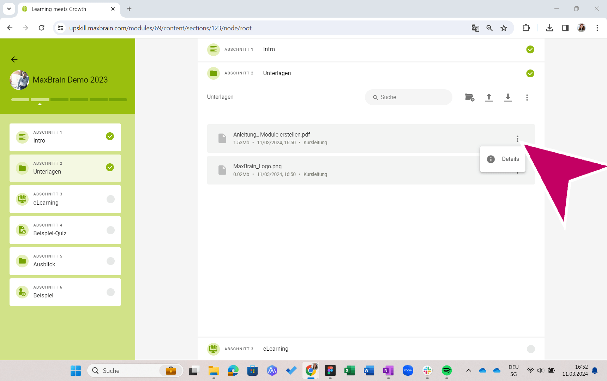Open Google Translate icon in address bar
The width and height of the screenshot is (607, 381).
[x=475, y=28]
